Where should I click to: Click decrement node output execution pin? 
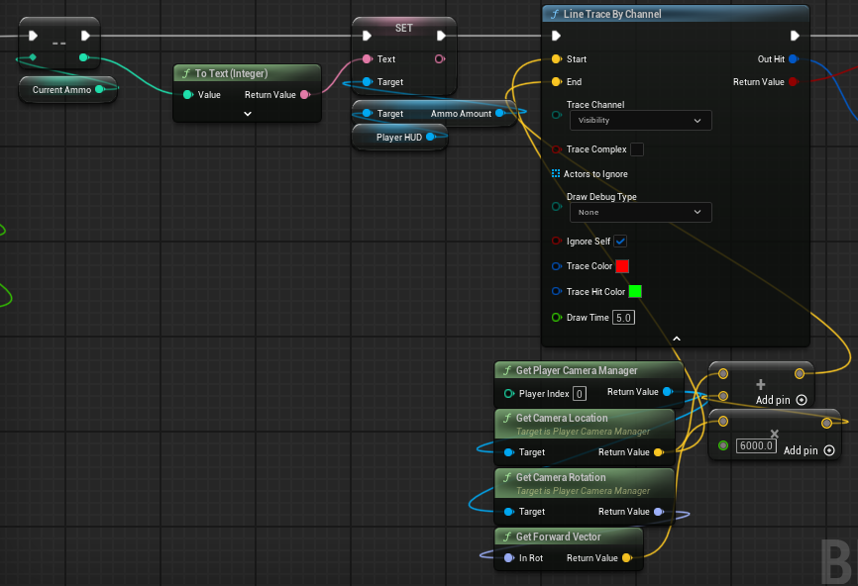[85, 36]
